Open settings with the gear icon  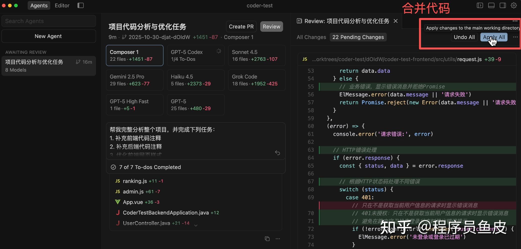[514, 5]
